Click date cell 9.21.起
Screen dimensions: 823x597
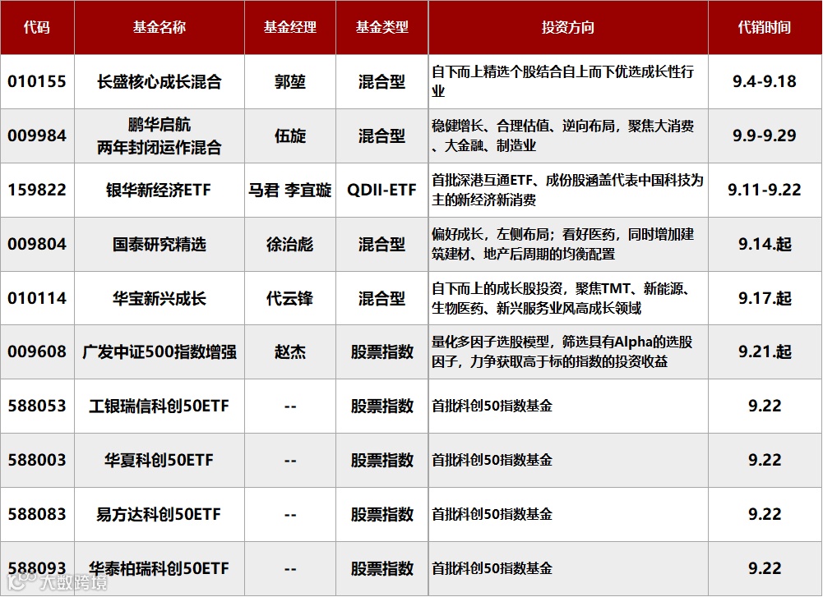765,351
